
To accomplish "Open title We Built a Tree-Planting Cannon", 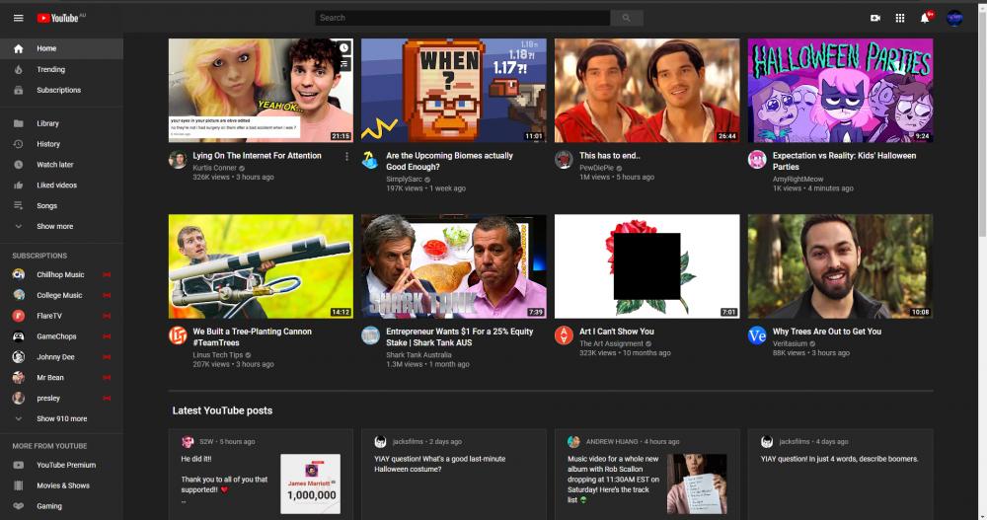I will [x=252, y=336].
